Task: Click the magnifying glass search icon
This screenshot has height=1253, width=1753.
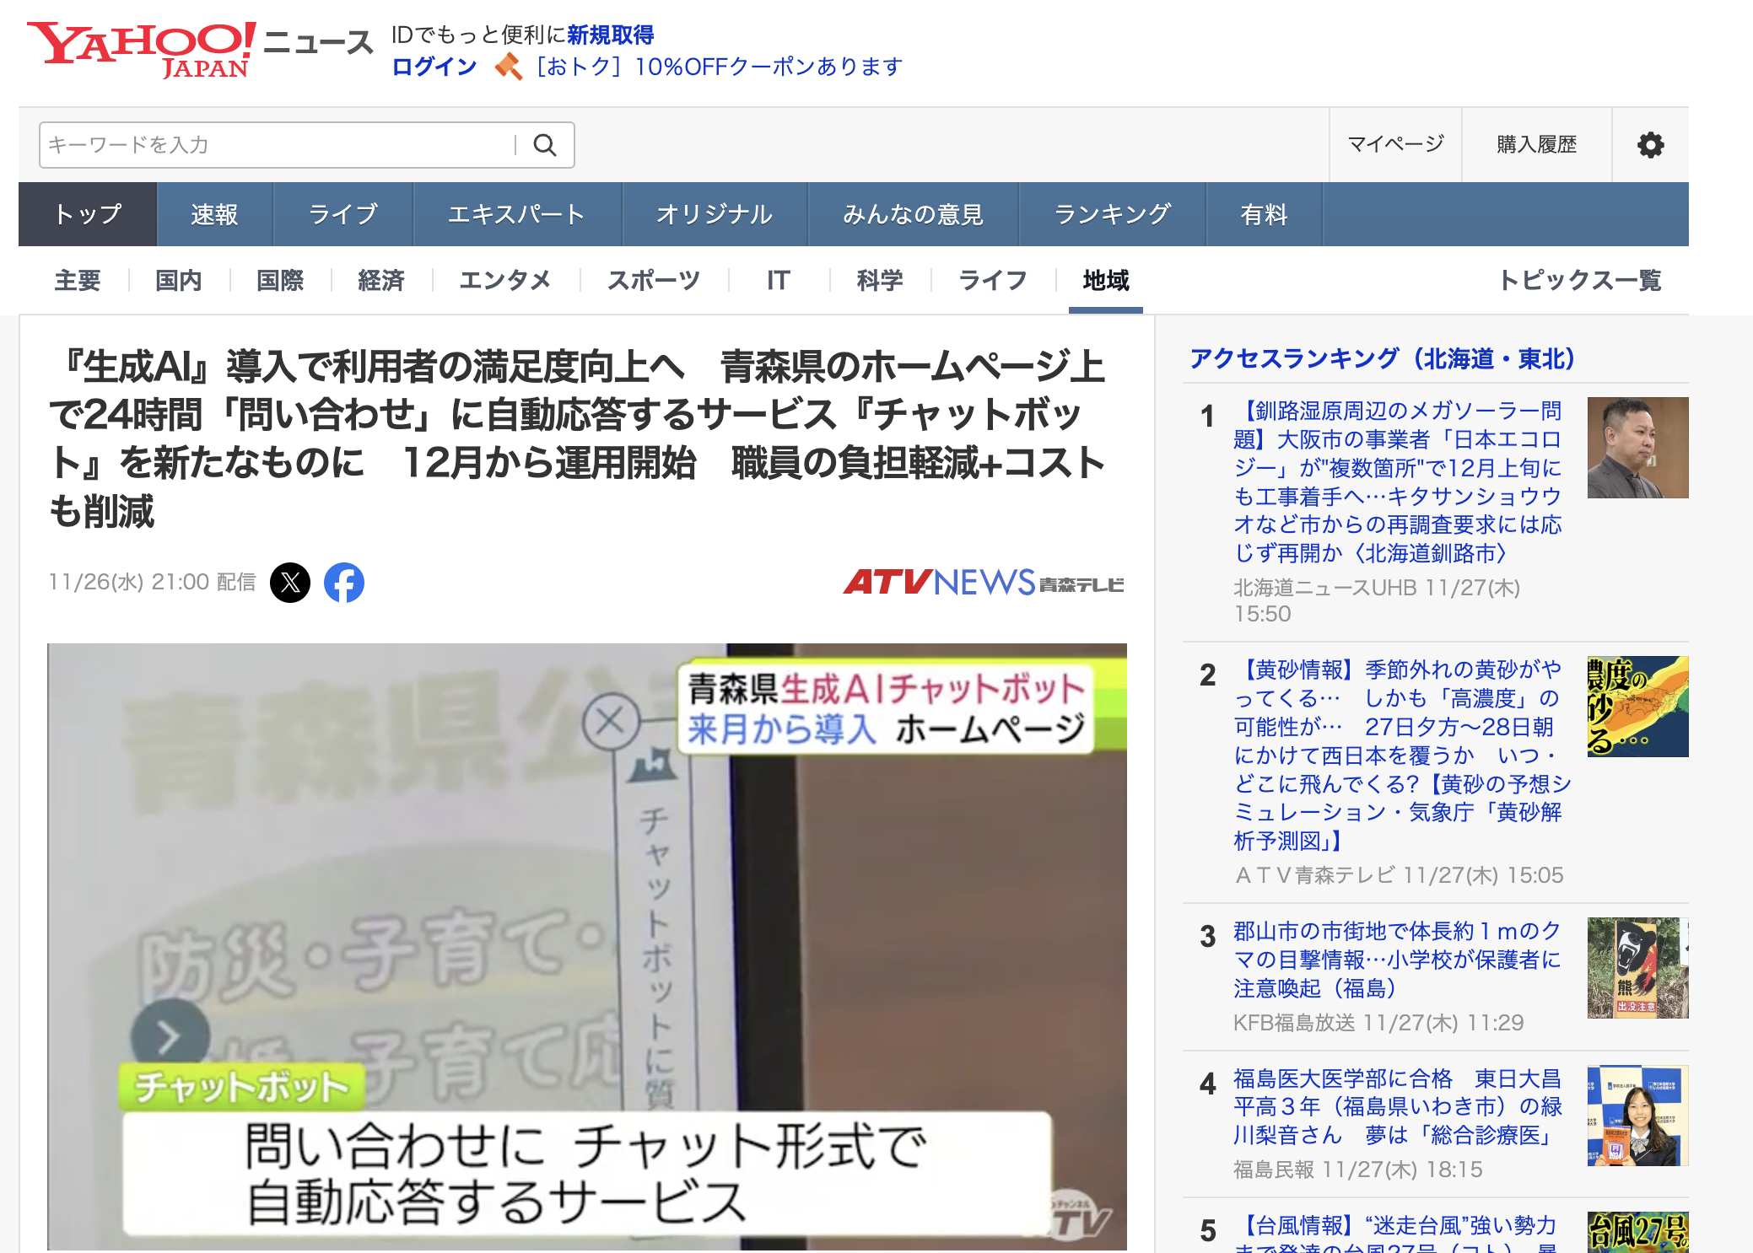Action: click(x=545, y=145)
